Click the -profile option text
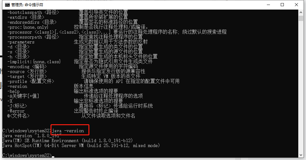 click(x=17, y=82)
